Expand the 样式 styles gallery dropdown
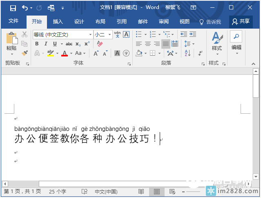 point(216,54)
